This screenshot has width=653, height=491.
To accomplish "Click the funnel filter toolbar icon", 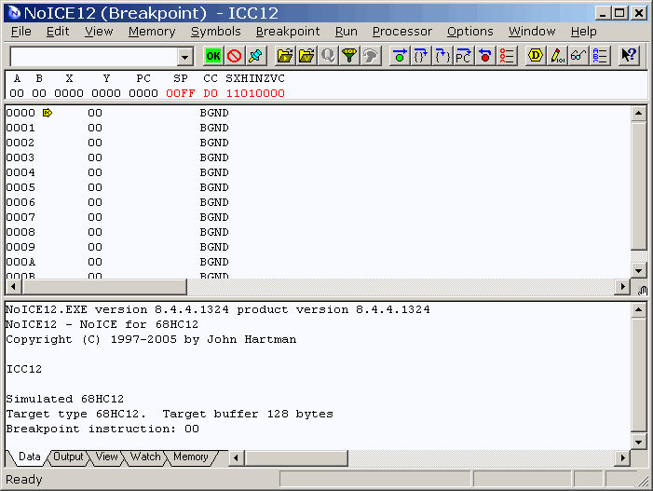I will point(349,56).
